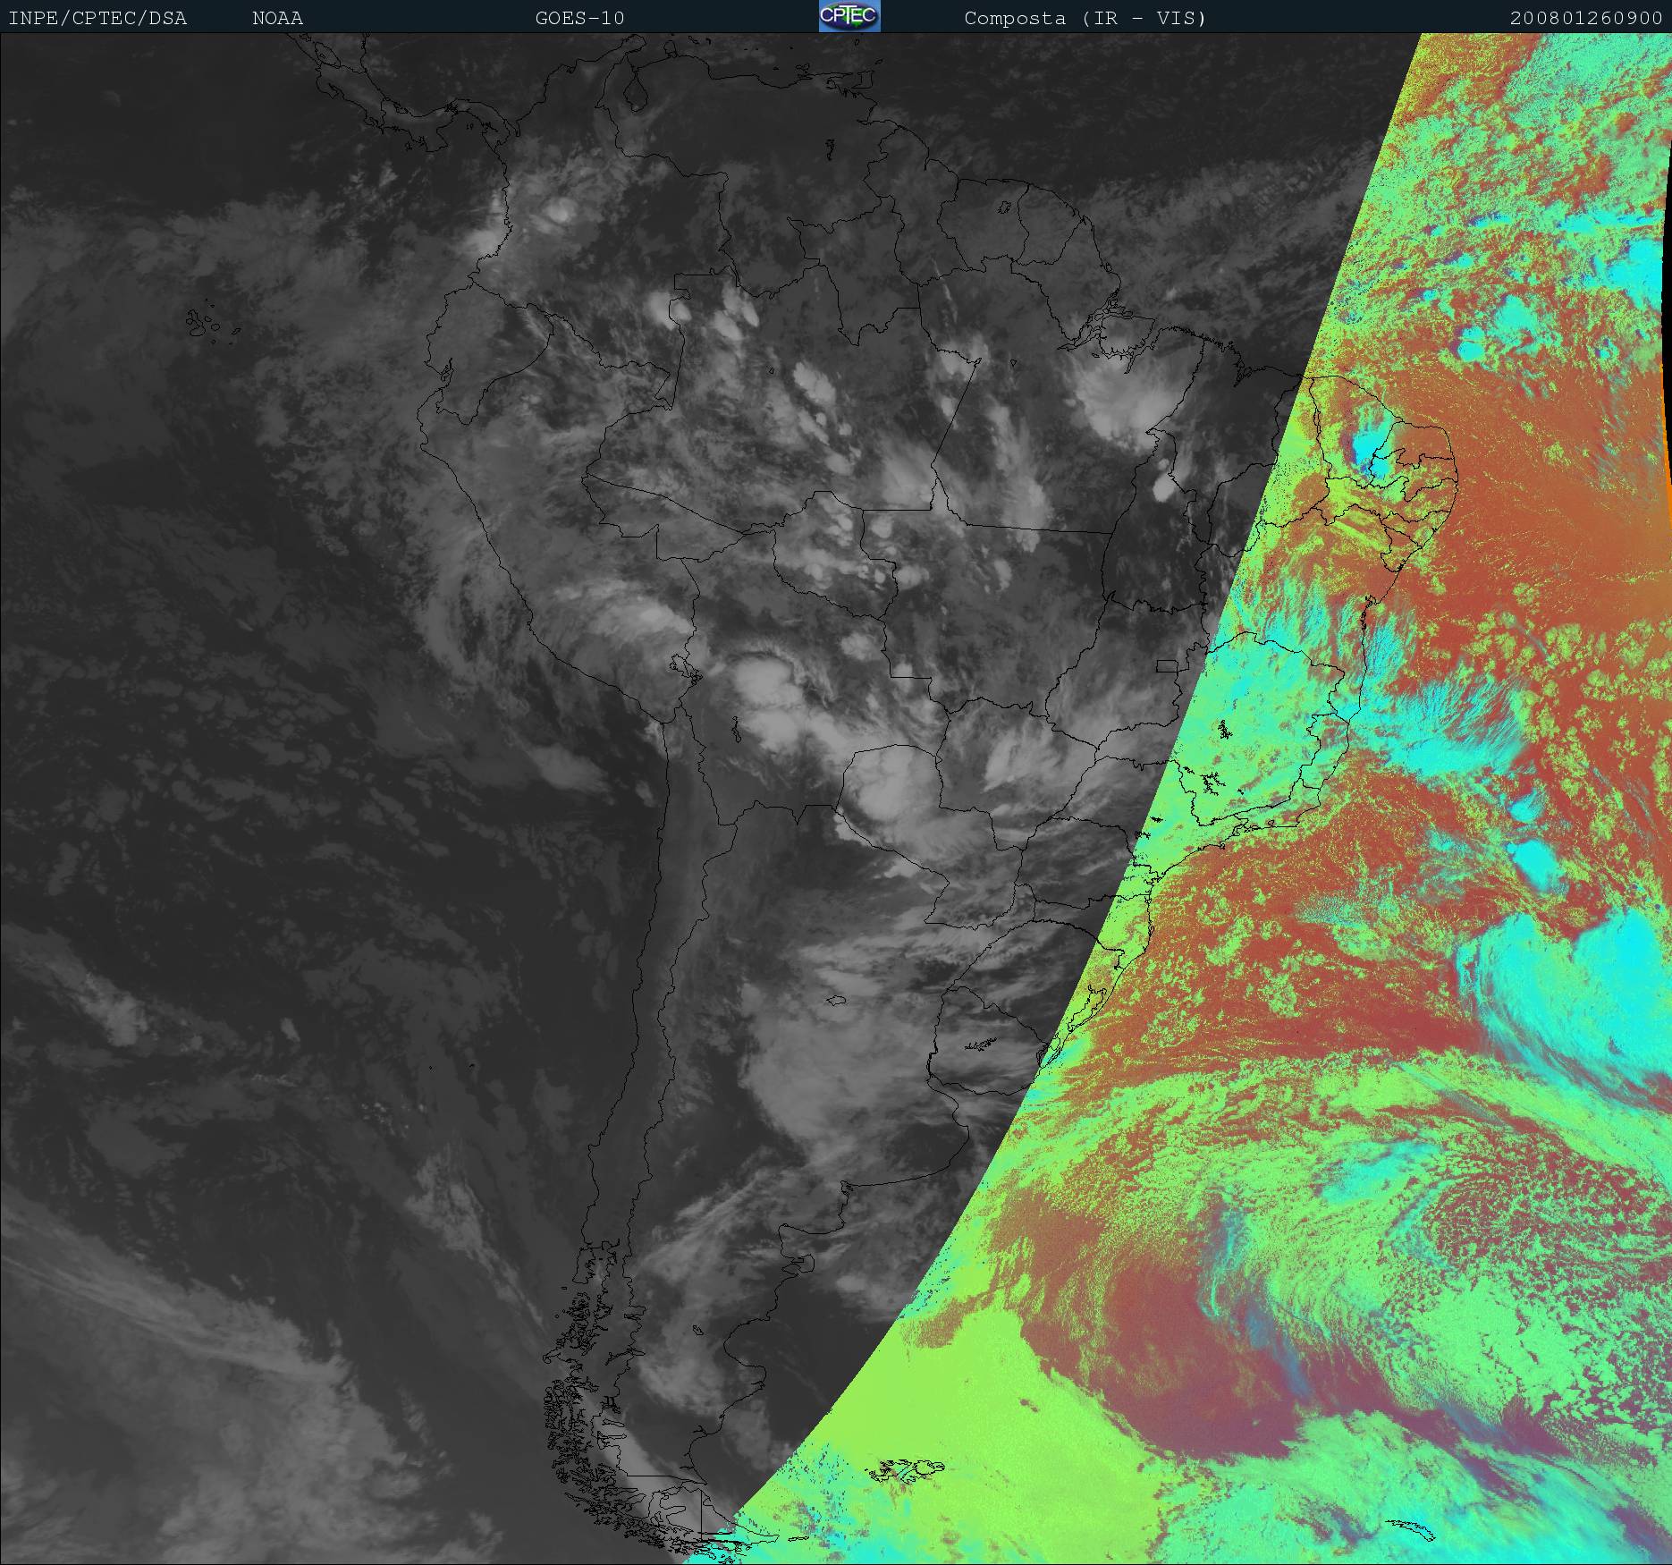This screenshot has width=1672, height=1565.
Task: Click the large cyan cloud mass off southeast Brazil
Action: 1574,984
